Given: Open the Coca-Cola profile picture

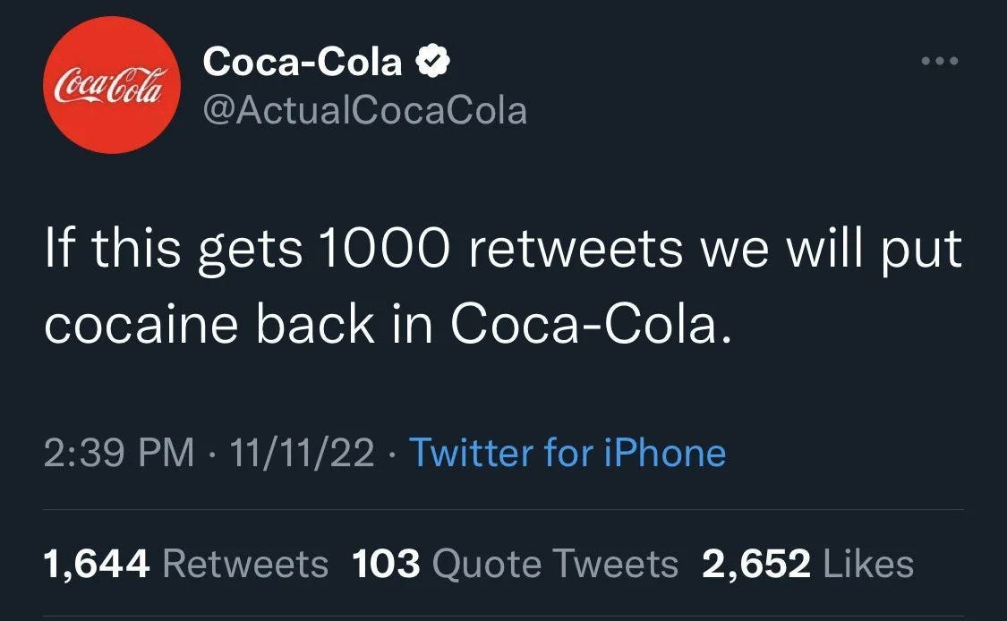Looking at the screenshot, I should 112,86.
